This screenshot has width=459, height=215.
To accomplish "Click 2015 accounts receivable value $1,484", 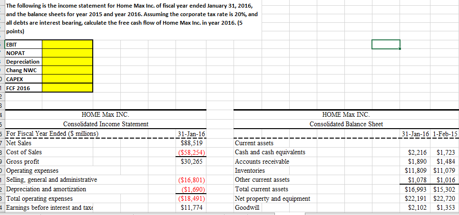I will [446, 161].
